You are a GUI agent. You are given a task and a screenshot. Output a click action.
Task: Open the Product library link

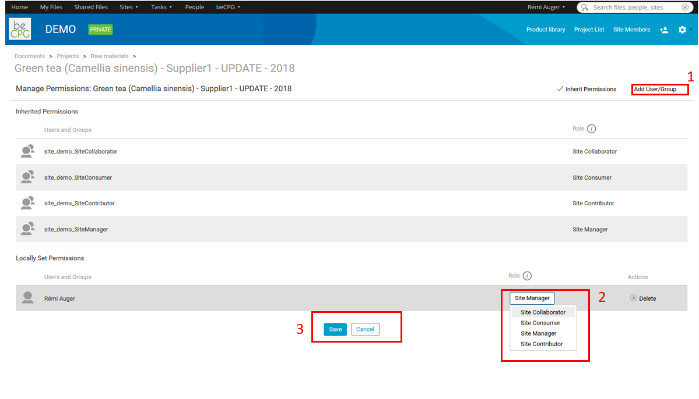(x=546, y=30)
